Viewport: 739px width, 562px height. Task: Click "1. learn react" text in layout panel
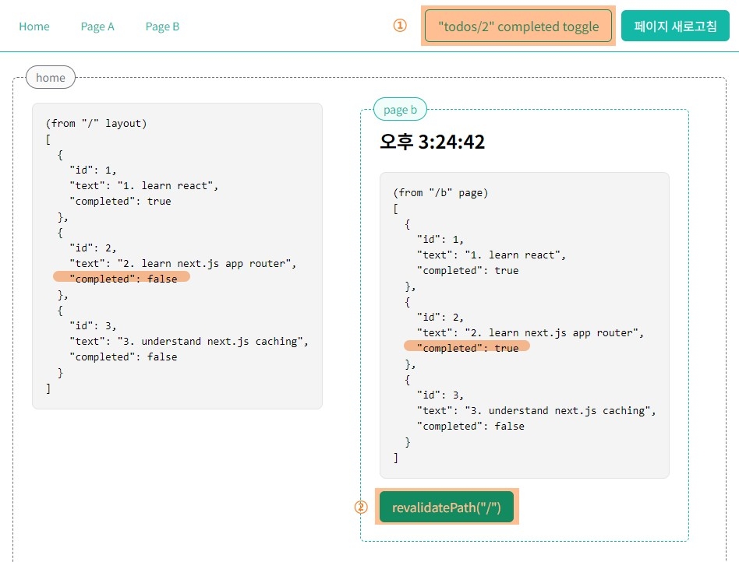point(168,185)
